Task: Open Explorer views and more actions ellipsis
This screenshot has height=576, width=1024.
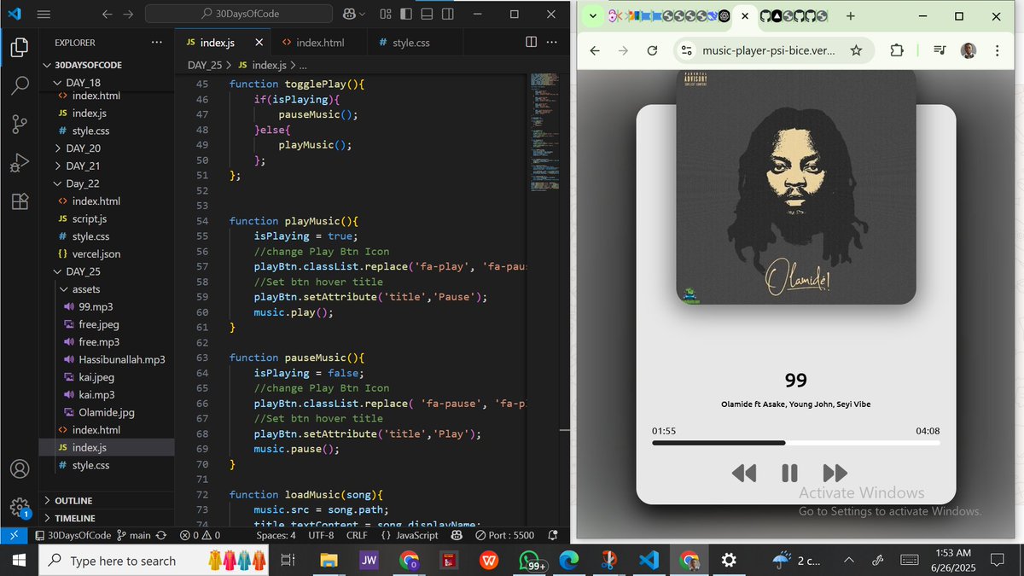Action: [156, 42]
